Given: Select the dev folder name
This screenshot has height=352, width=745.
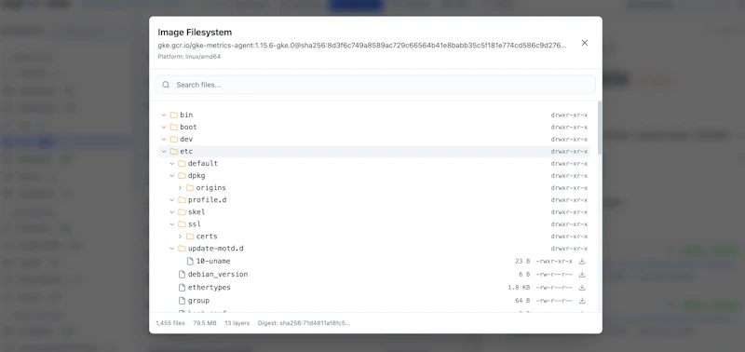Looking at the screenshot, I should pos(186,139).
